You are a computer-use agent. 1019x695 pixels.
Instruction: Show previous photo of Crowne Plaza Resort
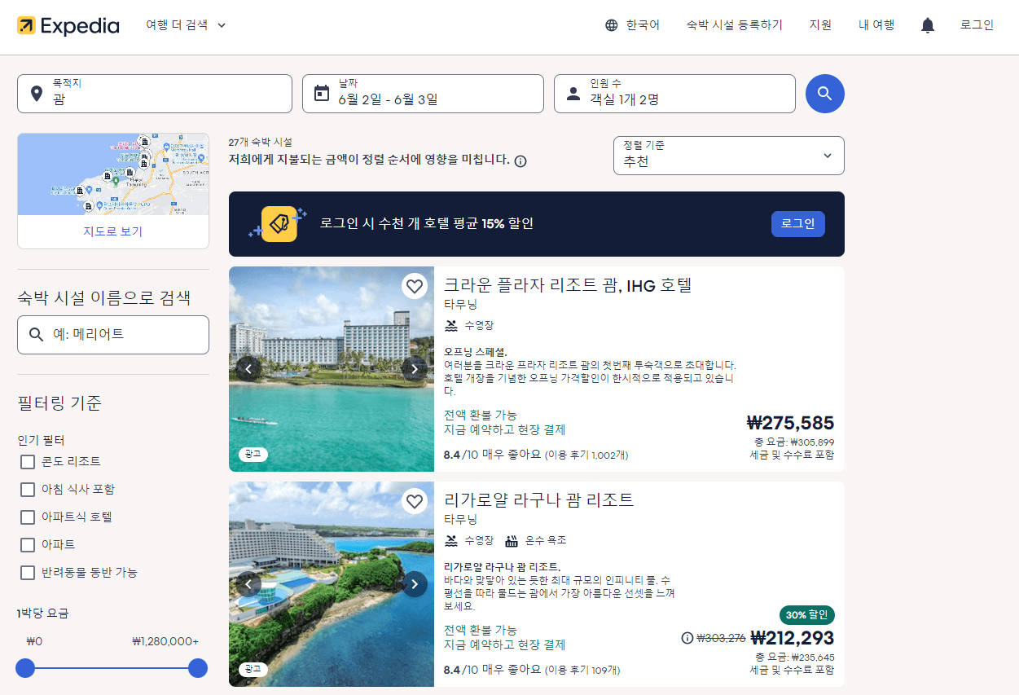click(x=248, y=369)
